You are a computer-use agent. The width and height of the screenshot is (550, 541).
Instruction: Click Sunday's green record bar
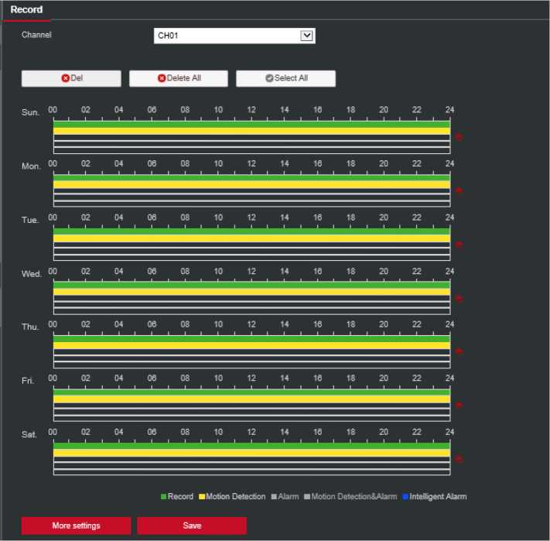click(x=251, y=124)
